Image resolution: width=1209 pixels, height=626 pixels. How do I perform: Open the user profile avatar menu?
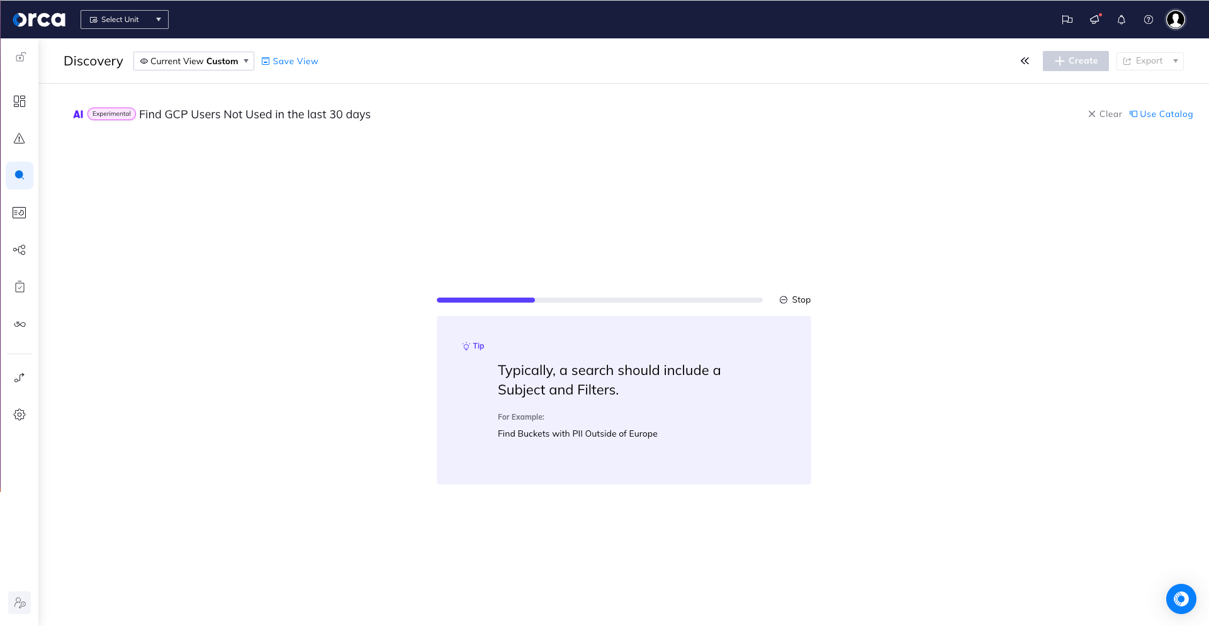click(x=1176, y=20)
